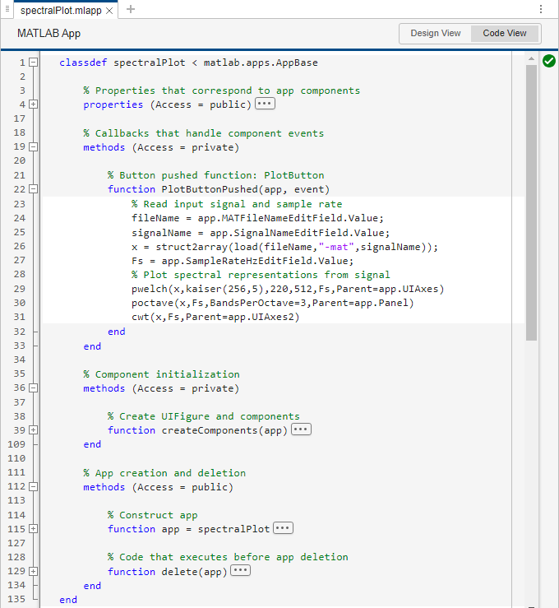Click the fileName assignment line

(257, 218)
